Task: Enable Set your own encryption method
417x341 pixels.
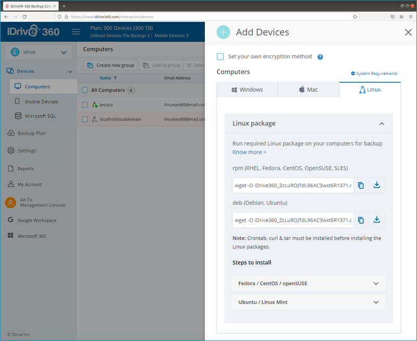Action: coord(220,57)
